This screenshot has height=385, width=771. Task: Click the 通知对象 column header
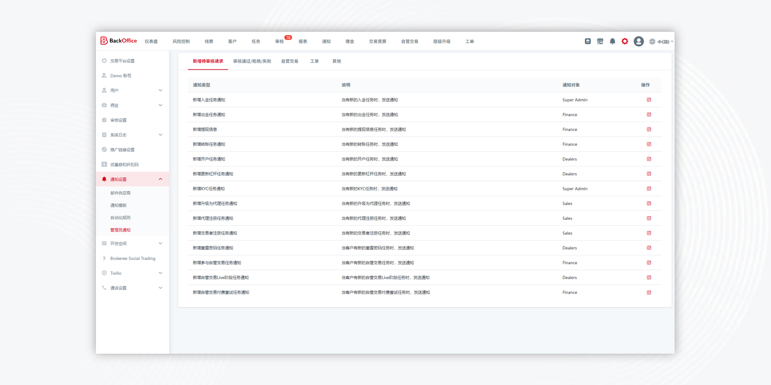(571, 85)
